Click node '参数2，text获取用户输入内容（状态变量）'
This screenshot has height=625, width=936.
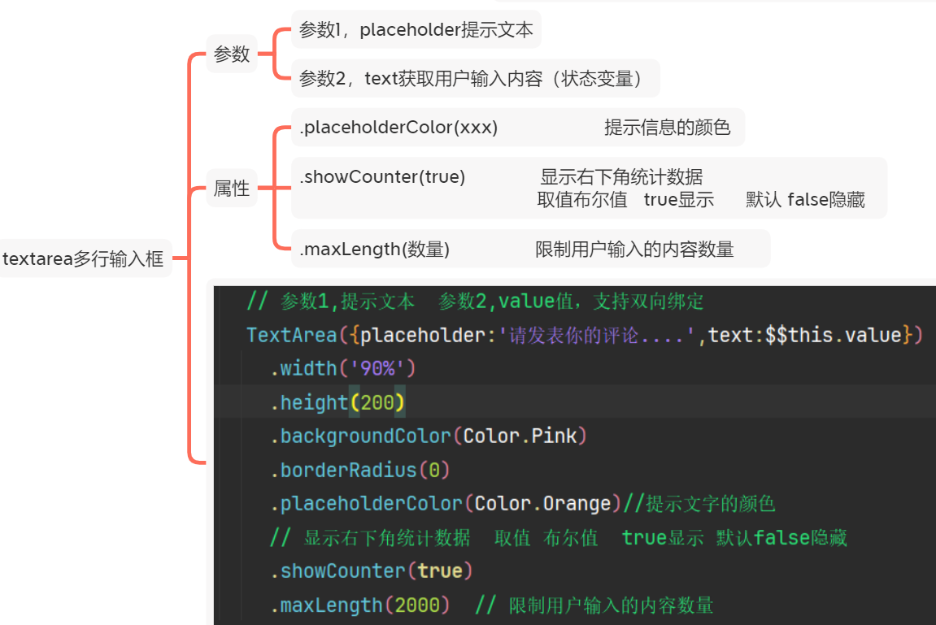tap(475, 78)
